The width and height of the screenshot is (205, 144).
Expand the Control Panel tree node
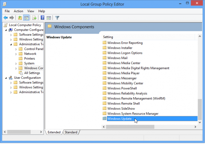click(x=16, y=49)
